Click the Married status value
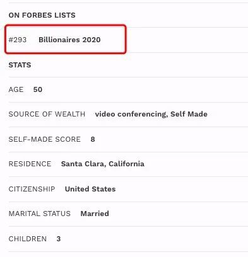This screenshot has width=248, height=257. point(95,214)
